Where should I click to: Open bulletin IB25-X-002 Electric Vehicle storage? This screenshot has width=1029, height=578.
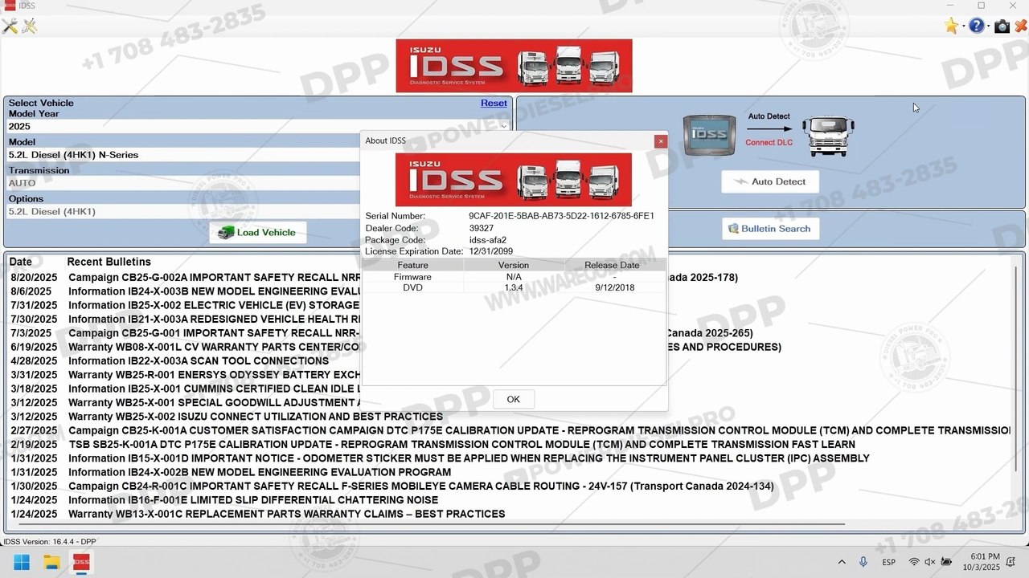click(x=185, y=305)
